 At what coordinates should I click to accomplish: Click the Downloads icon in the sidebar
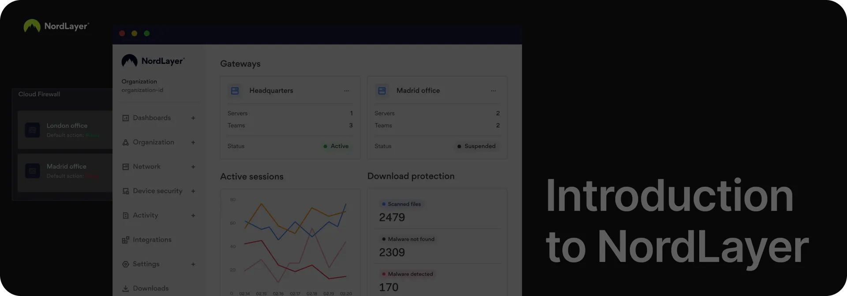126,289
